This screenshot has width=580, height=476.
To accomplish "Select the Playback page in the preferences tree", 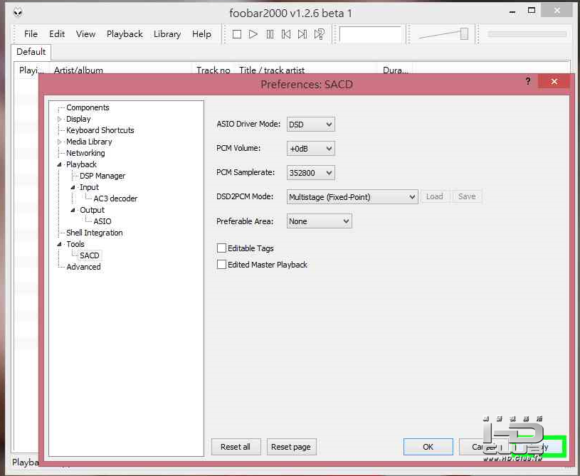I will pyautogui.click(x=81, y=164).
